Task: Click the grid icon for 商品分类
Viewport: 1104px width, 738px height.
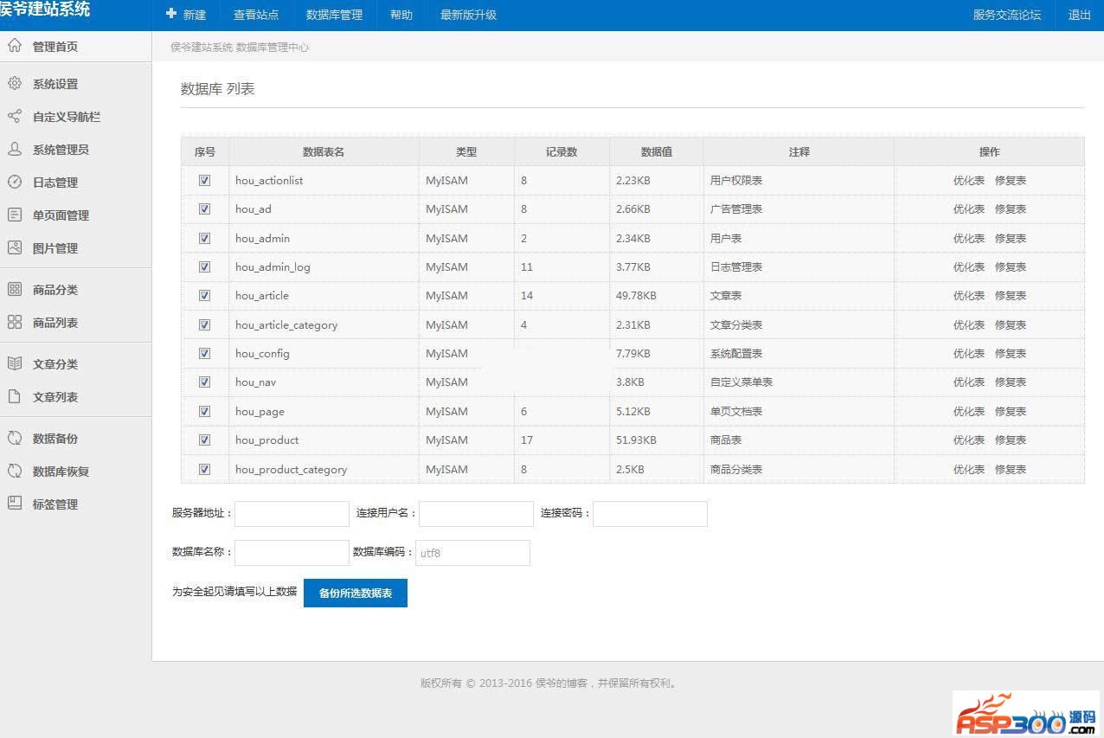Action: [x=15, y=290]
